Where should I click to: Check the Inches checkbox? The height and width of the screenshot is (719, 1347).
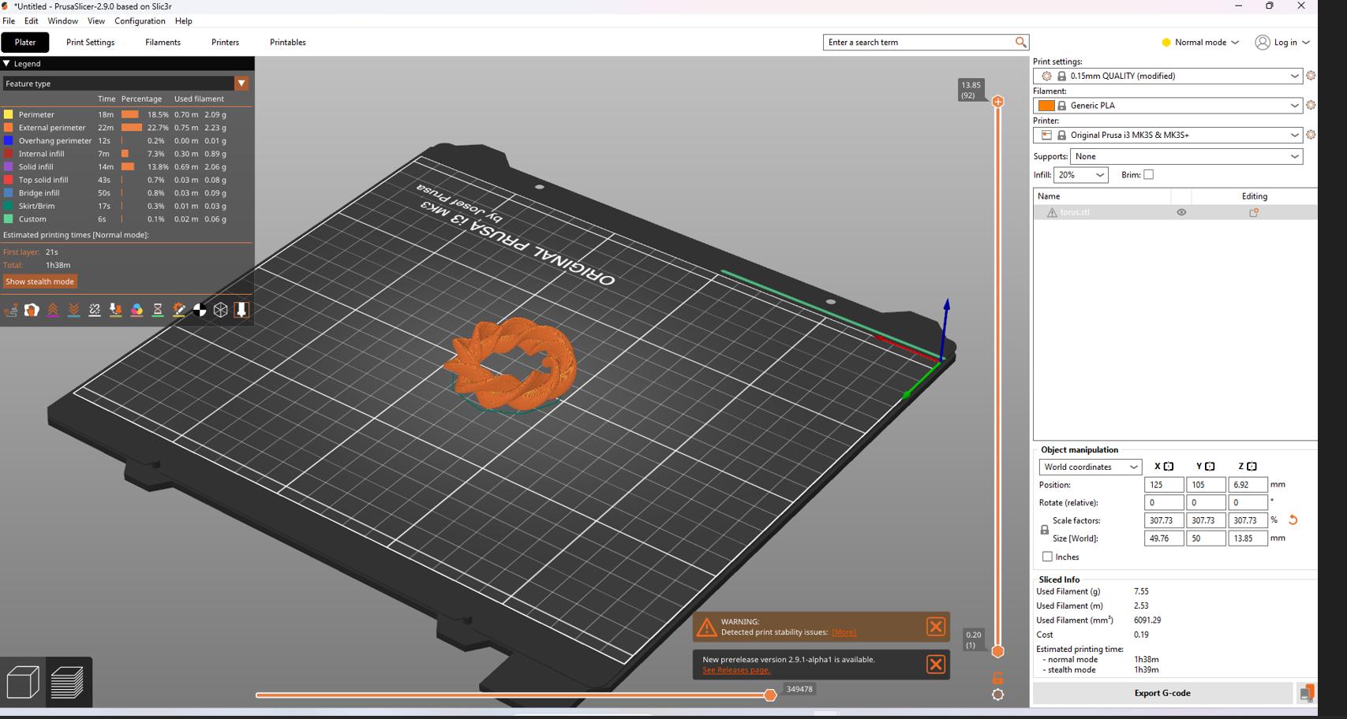coord(1047,557)
